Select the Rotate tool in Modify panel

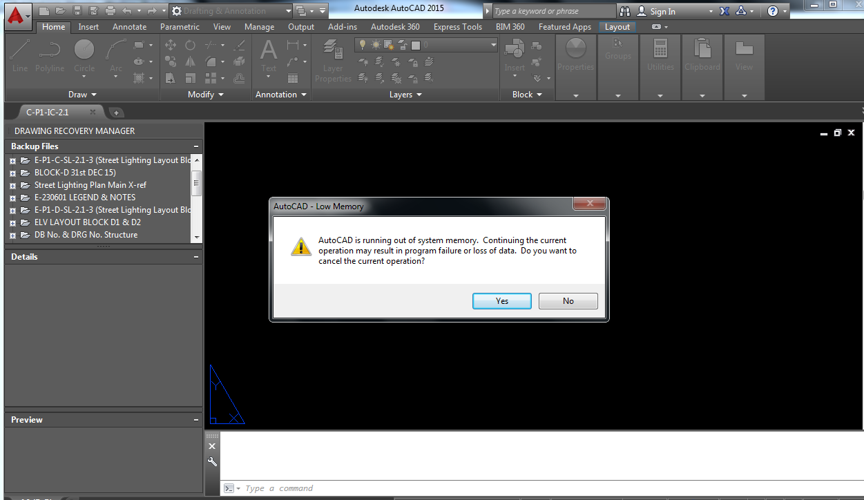click(x=190, y=45)
